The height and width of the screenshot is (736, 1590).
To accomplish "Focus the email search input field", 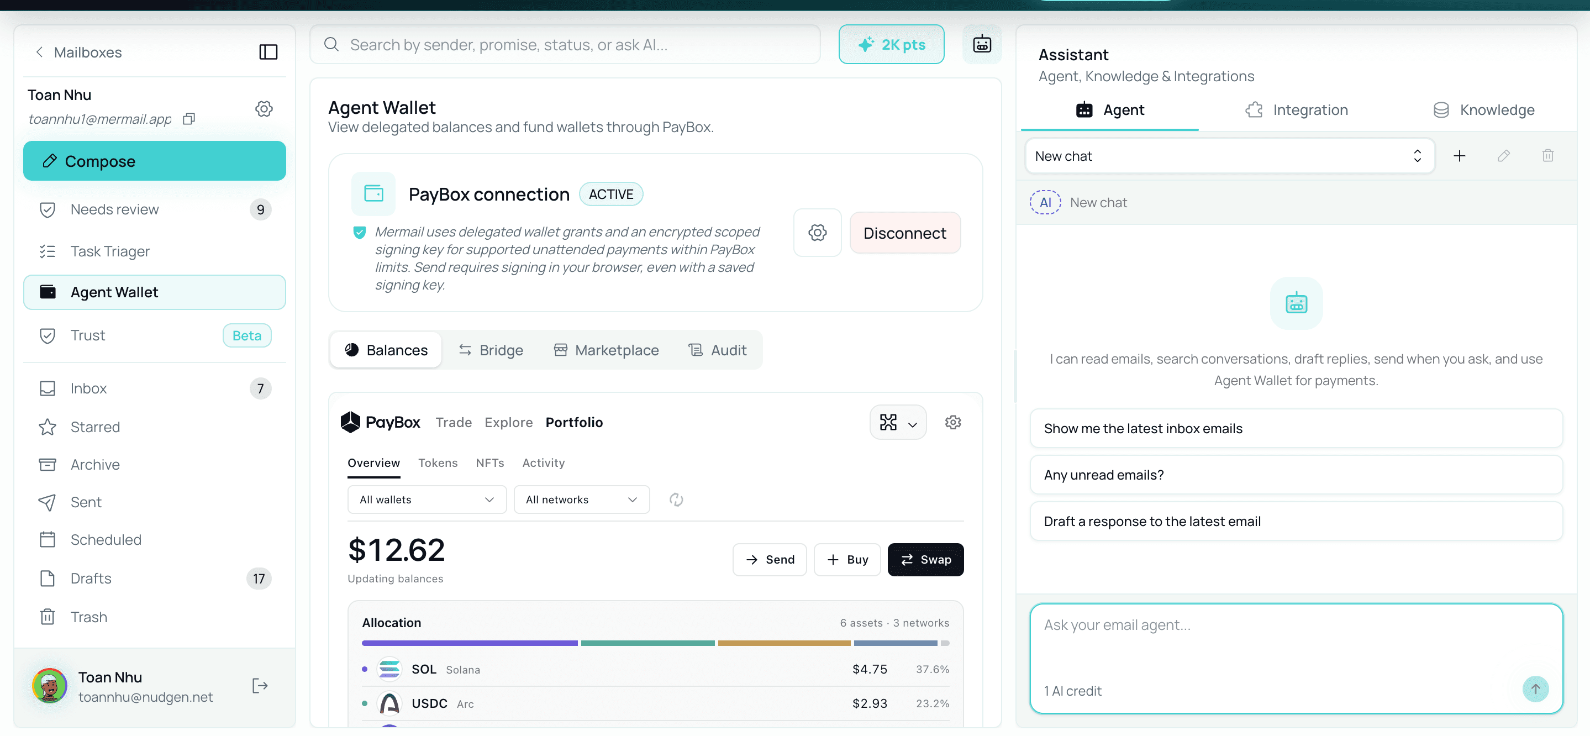I will coord(565,44).
